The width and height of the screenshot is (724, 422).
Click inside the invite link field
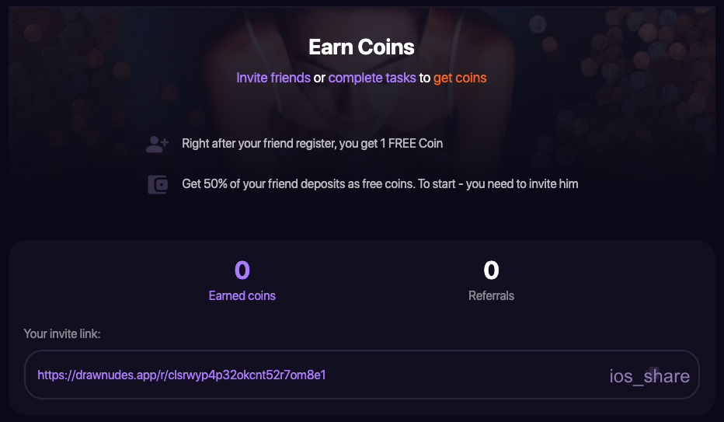point(466,375)
